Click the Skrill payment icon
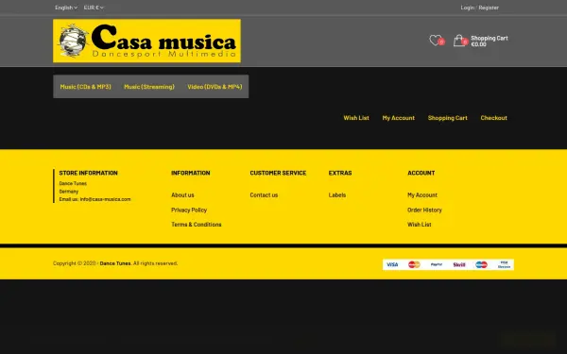The height and width of the screenshot is (354, 567). click(459, 264)
